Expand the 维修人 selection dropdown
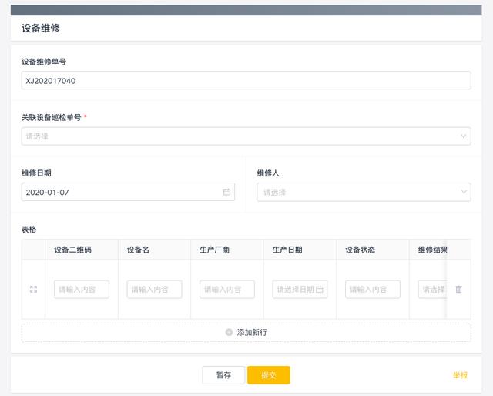Screen dimensions: 493x396 point(364,192)
